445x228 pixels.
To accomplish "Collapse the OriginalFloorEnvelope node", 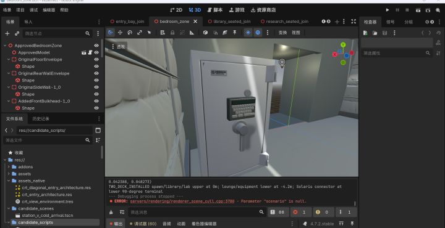I will pyautogui.click(x=9, y=59).
